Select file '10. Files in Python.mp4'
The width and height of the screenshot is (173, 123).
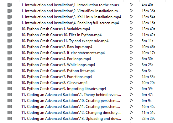pos(61,35)
